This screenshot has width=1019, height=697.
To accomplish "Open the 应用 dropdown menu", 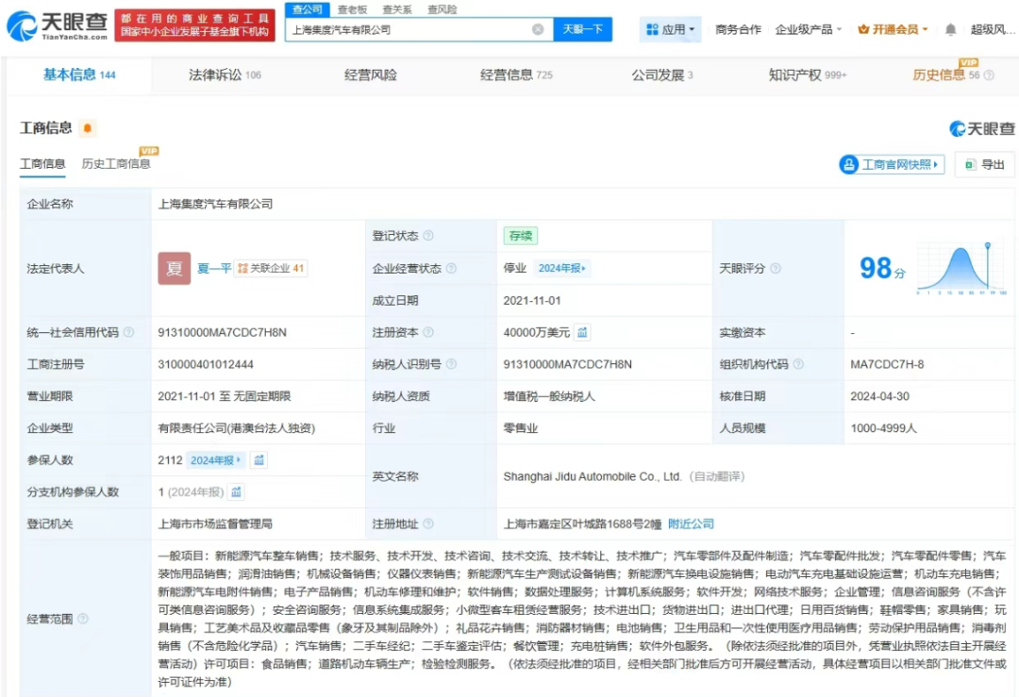I will coord(670,29).
